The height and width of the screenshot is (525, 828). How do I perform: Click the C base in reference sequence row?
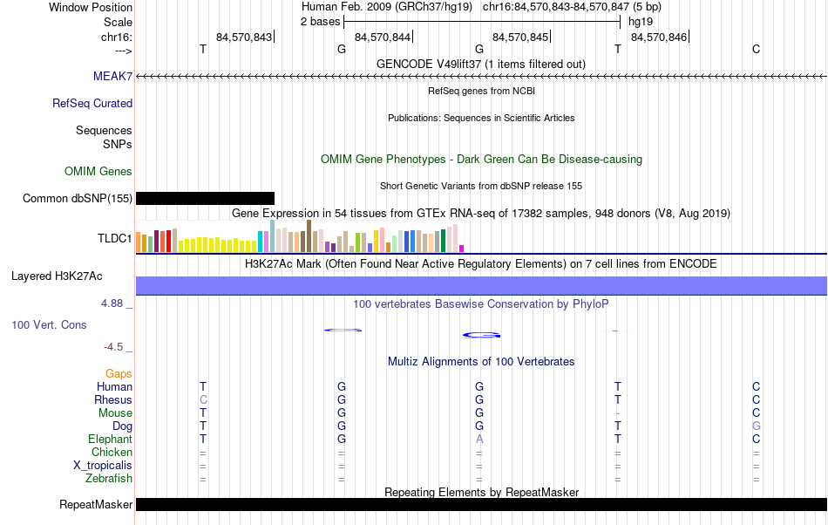(x=757, y=49)
